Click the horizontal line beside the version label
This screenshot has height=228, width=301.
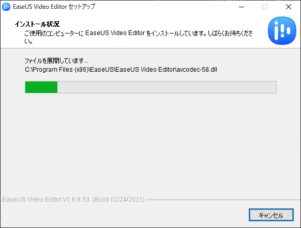pos(223,200)
